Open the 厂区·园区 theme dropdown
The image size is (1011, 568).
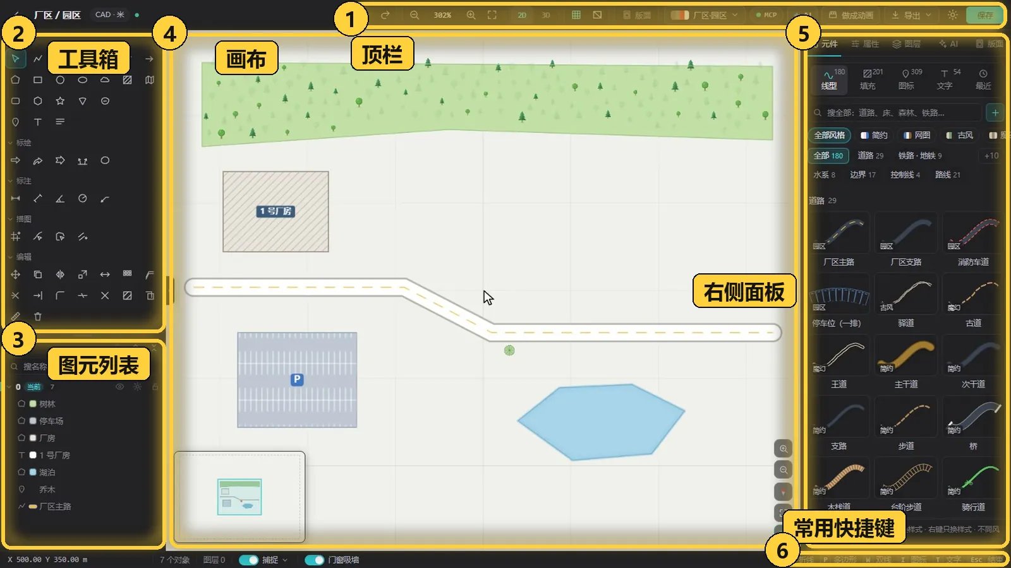[x=704, y=15]
